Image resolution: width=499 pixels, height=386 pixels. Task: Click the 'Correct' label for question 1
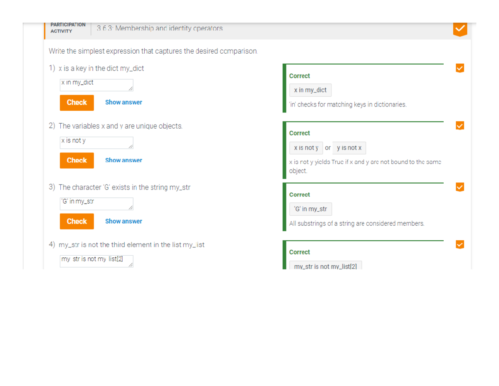(x=299, y=76)
